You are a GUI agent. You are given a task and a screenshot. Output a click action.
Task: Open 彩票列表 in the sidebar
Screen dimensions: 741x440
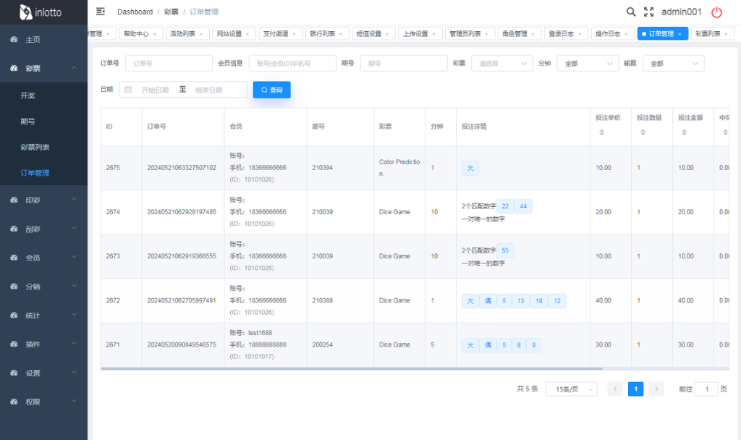click(x=35, y=147)
